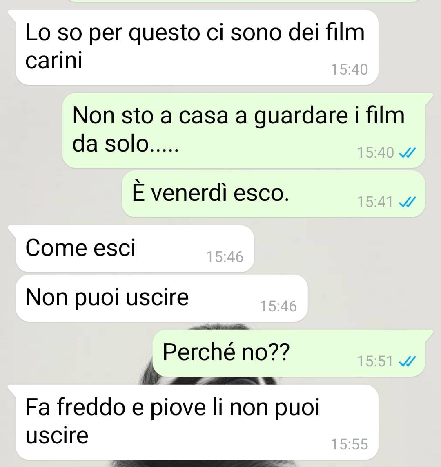Viewport: 441px width, 467px height.
Task: Tap the 15:46 timestamp next to 'Non puoi uscire'
Action: click(x=278, y=306)
